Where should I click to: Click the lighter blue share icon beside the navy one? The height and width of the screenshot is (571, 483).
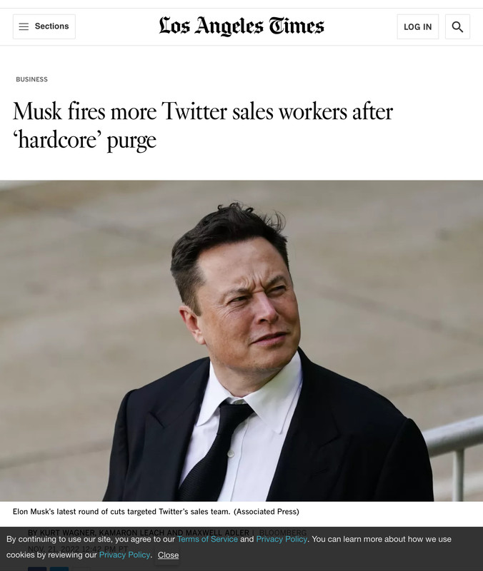tap(59, 568)
